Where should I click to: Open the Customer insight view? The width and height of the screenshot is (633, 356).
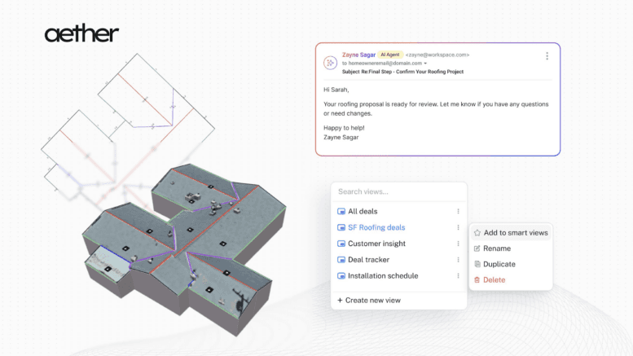[x=399, y=244]
